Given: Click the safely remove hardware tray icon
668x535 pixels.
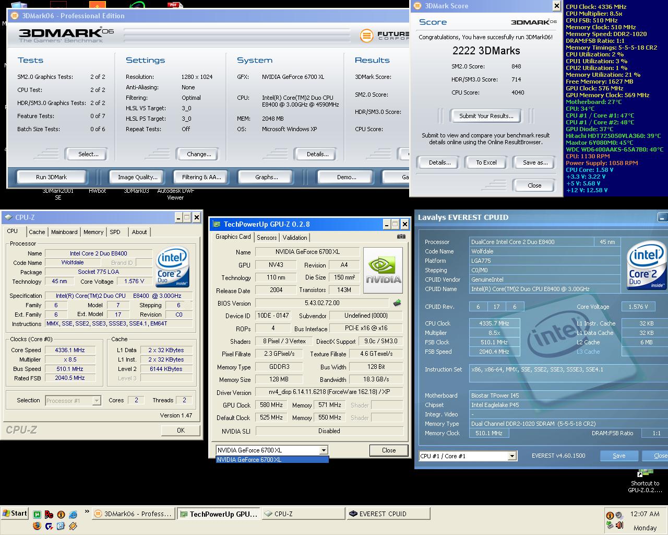Looking at the screenshot, I should tap(610, 525).
